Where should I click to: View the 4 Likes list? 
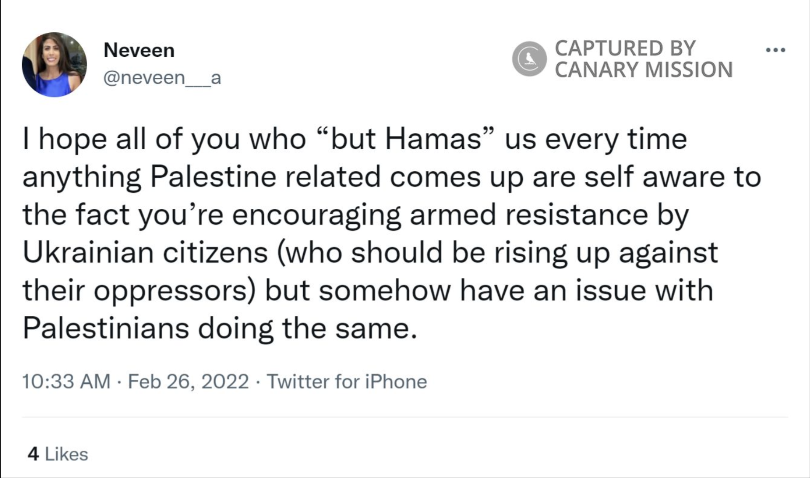[58, 454]
